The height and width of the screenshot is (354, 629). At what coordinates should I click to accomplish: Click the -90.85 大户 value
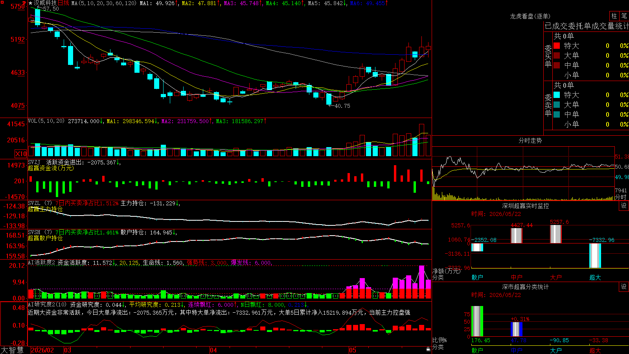[559, 340]
